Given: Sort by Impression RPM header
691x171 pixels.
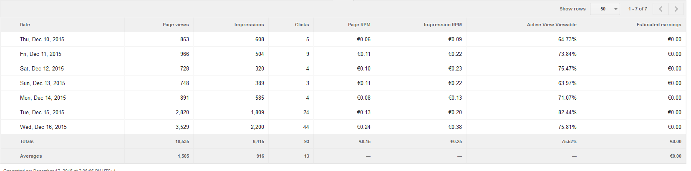Looking at the screenshot, I should [x=443, y=25].
